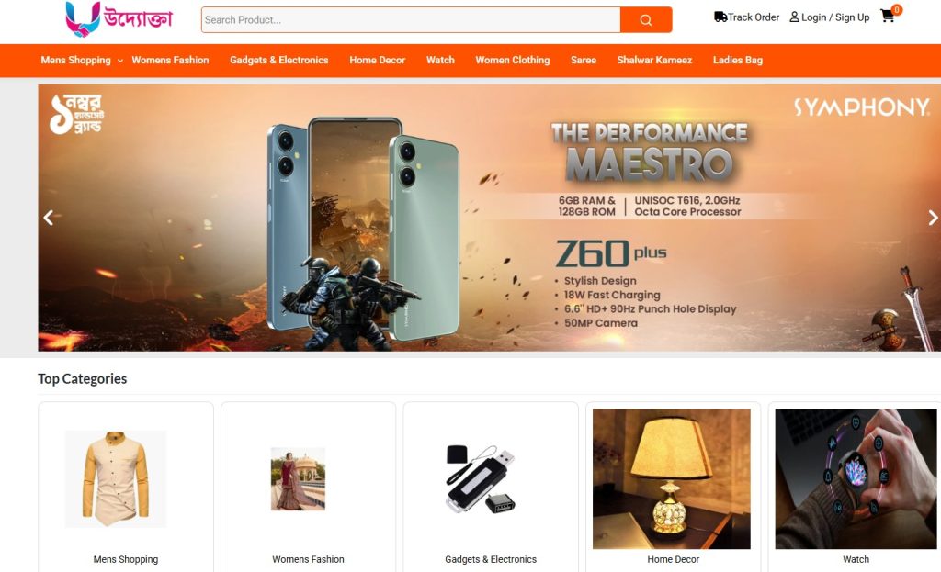This screenshot has height=572, width=941.
Task: Select Gadgets & Electronics in navigation bar
Action: coord(279,60)
